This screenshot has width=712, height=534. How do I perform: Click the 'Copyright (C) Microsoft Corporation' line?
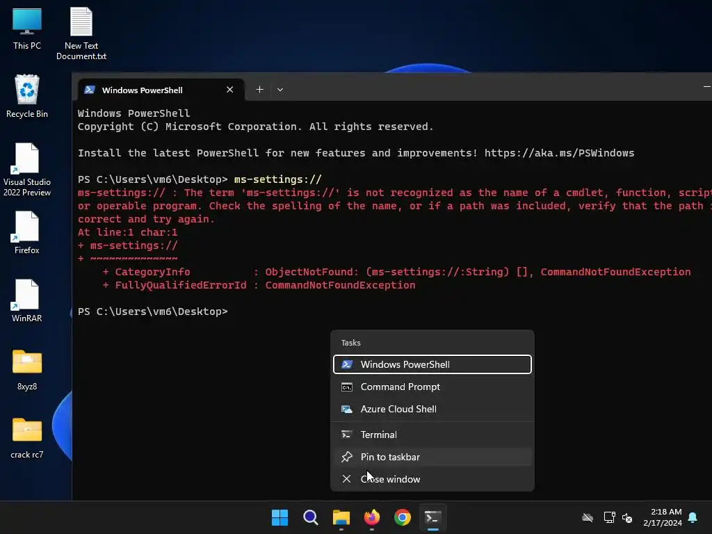pos(256,127)
